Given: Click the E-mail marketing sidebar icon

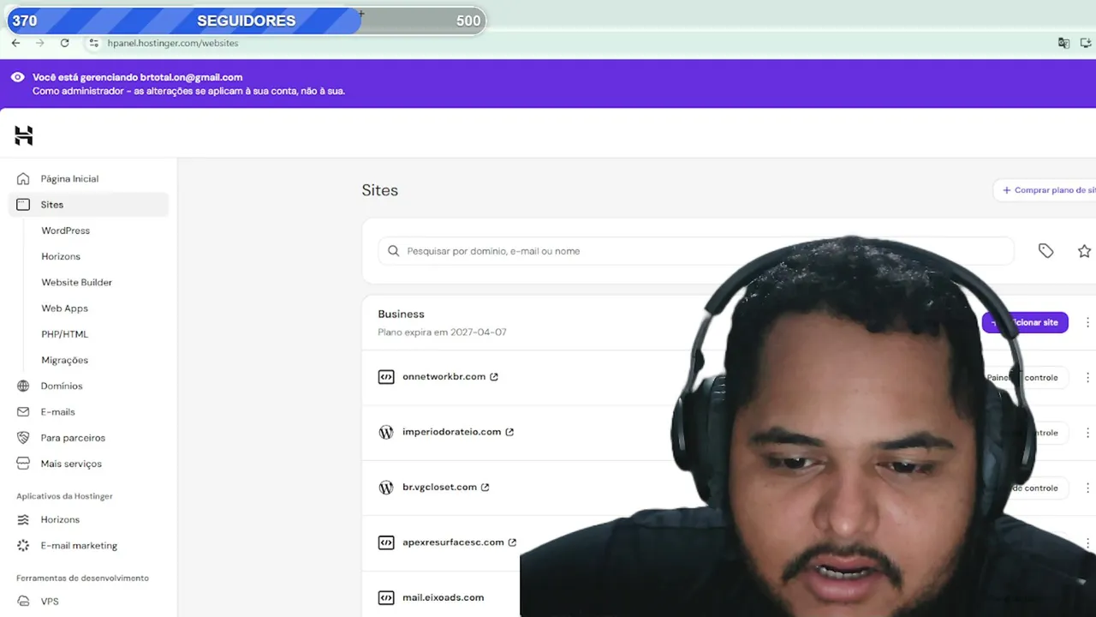Looking at the screenshot, I should click(x=23, y=546).
